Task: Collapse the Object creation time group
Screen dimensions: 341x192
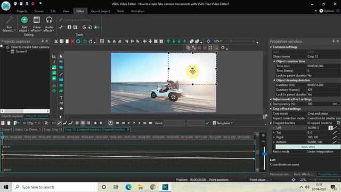Action: [274, 61]
